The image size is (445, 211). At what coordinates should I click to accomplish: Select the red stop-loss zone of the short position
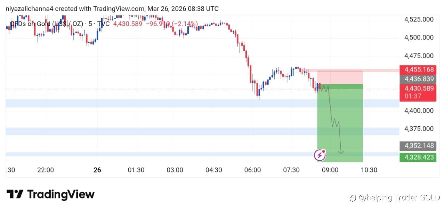point(340,77)
